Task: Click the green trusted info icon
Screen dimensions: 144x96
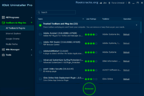Action: click(40, 25)
